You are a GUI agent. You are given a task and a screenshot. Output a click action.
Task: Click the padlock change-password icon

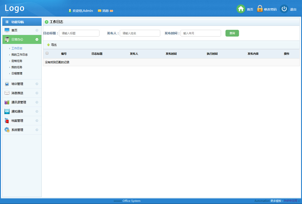click(260, 9)
